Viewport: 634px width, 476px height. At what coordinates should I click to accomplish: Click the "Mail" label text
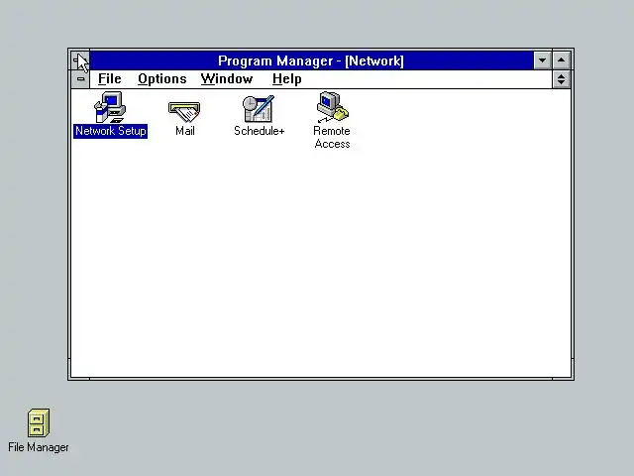pos(185,131)
